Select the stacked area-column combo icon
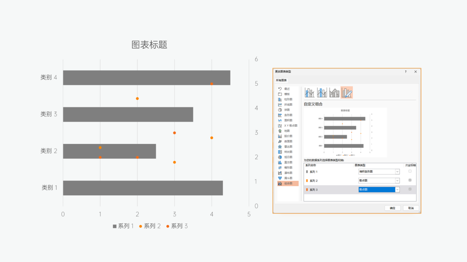The width and height of the screenshot is (467, 262). tap(334, 93)
